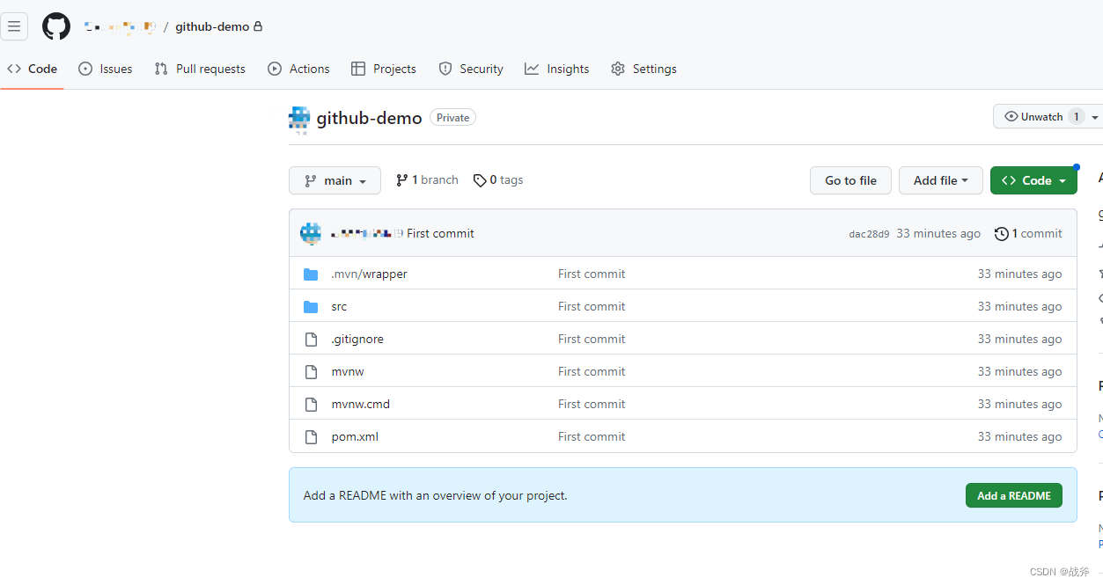Click the owner avatar beside repository title
This screenshot has width=1103, height=585.
[299, 118]
